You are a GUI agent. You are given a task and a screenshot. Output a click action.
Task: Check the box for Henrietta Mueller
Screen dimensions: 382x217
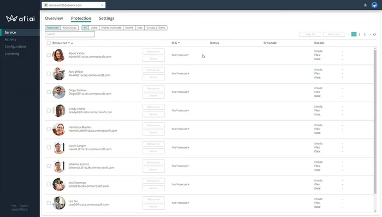click(49, 130)
